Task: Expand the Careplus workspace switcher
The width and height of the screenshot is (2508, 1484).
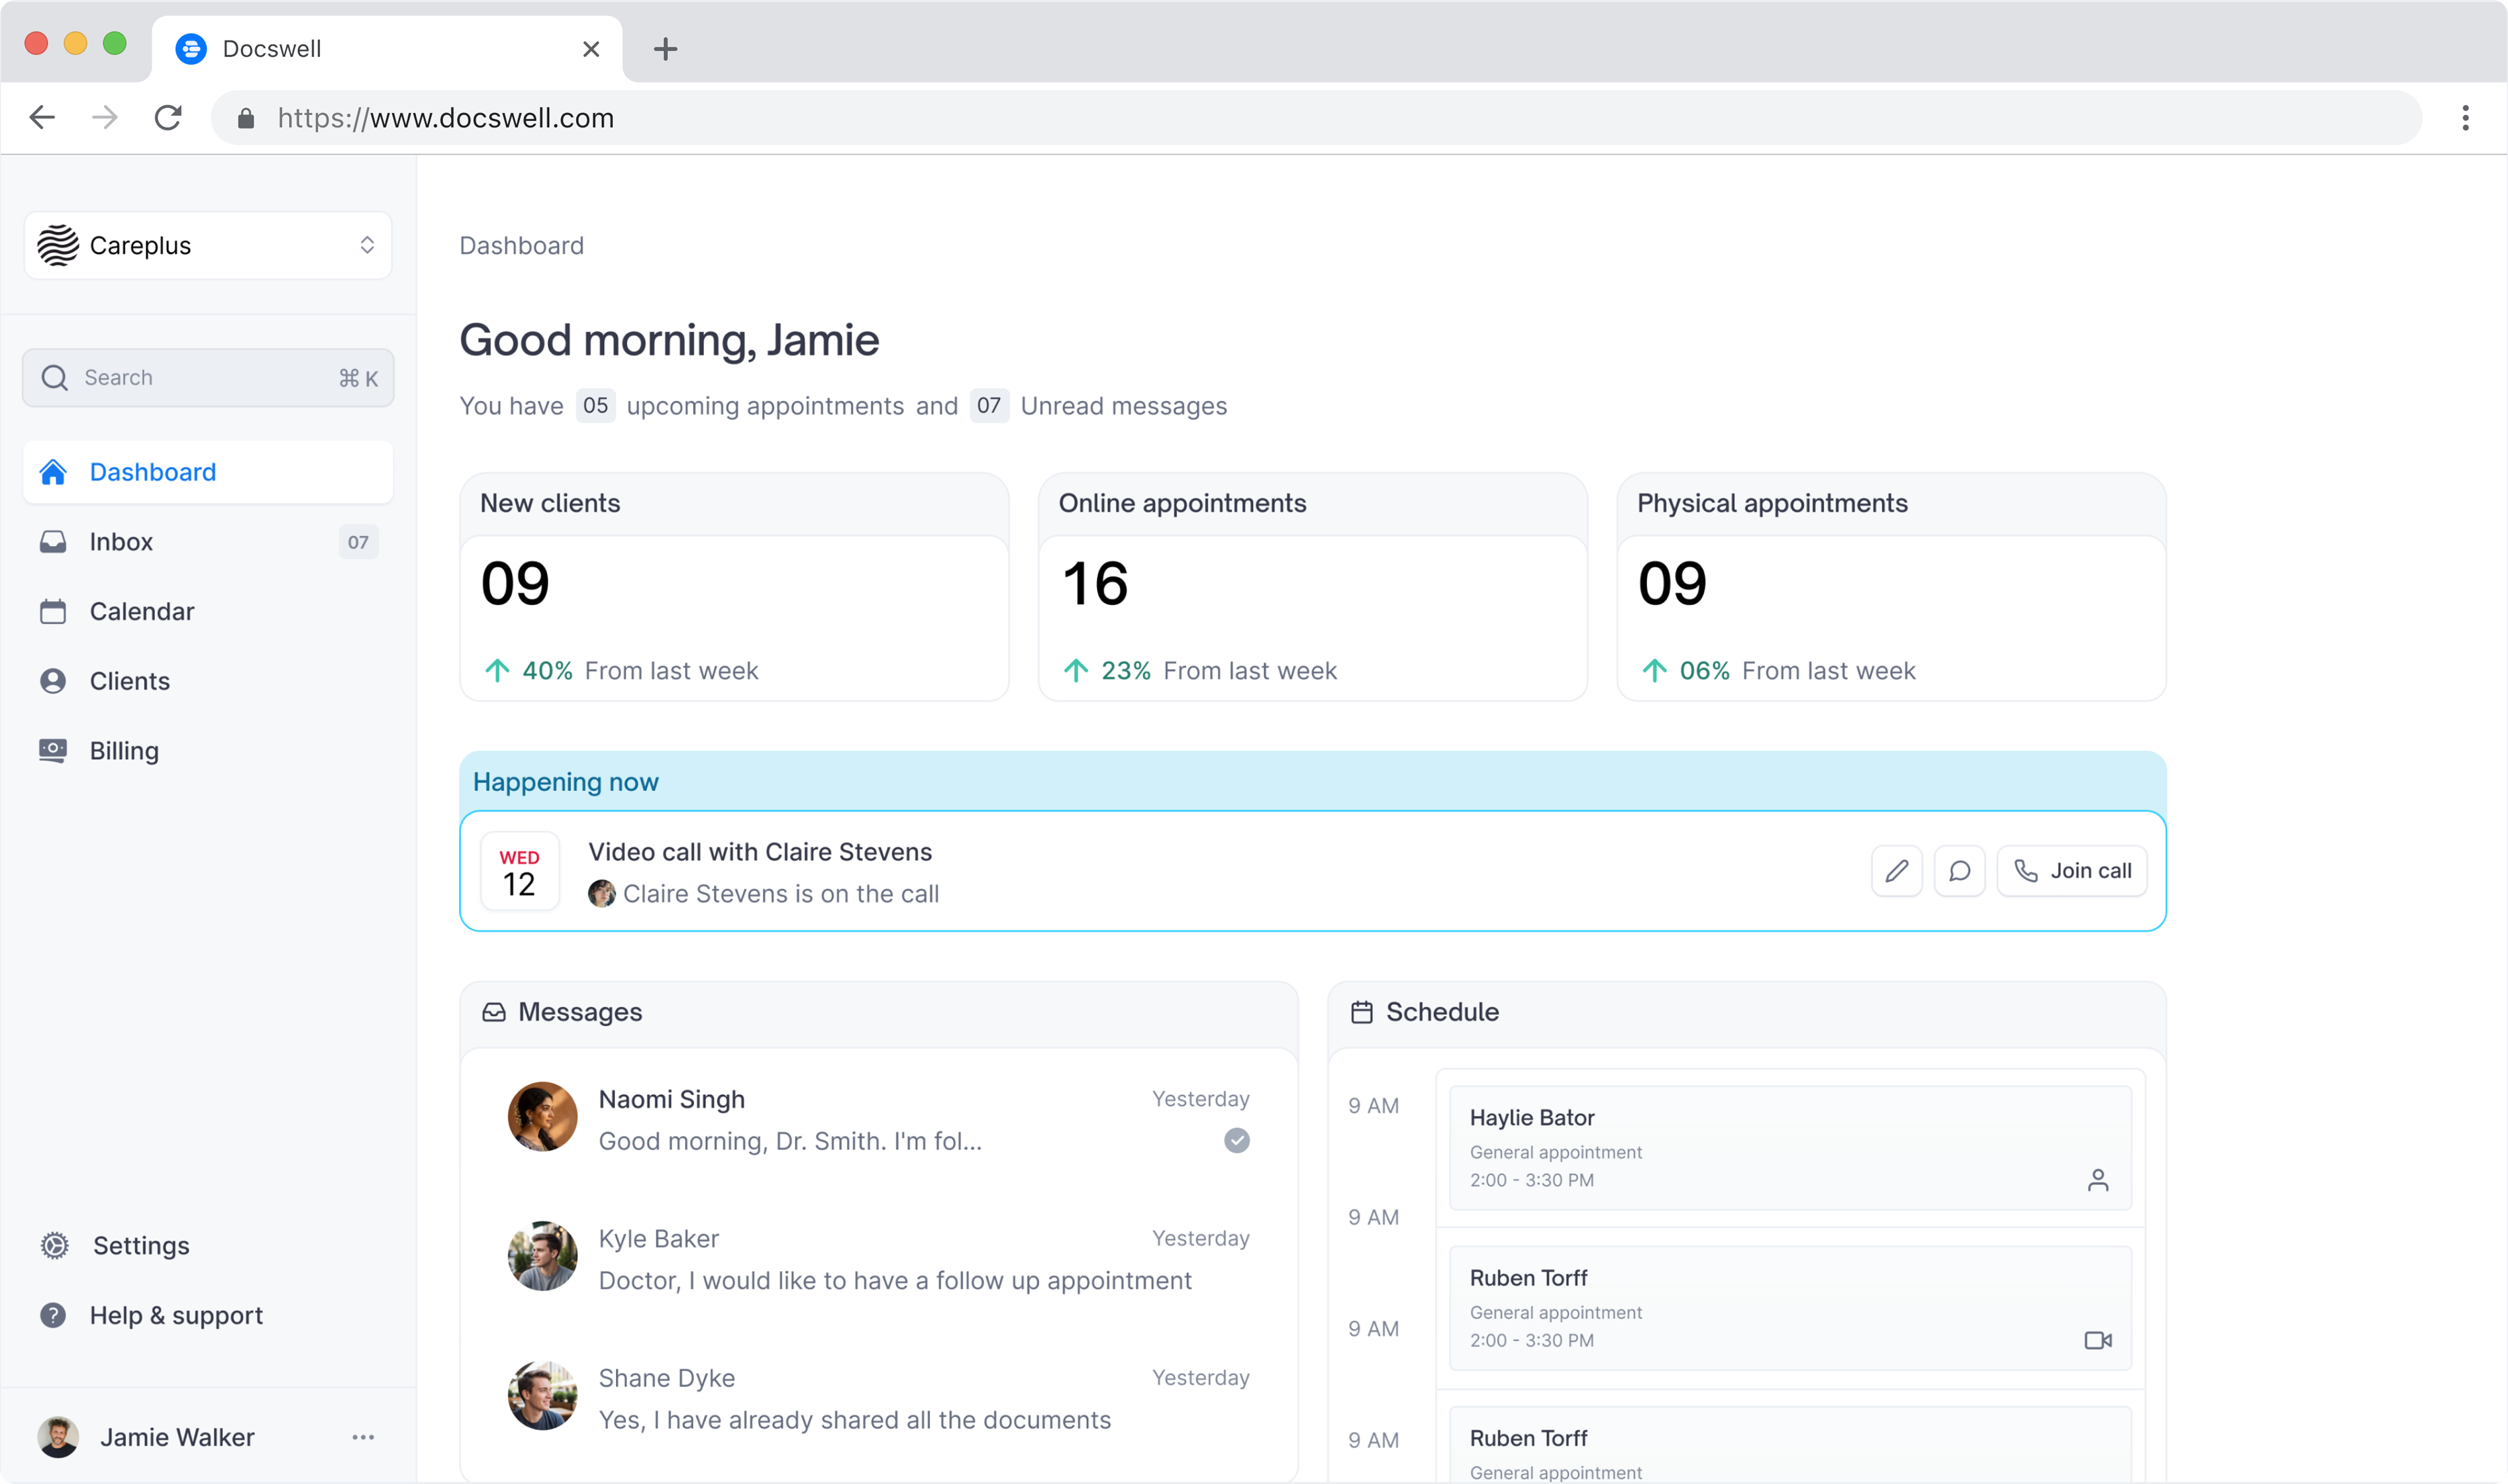Action: 208,245
